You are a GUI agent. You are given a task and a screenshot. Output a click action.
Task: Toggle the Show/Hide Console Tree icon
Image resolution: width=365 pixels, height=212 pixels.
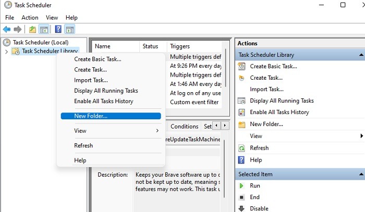click(44, 29)
